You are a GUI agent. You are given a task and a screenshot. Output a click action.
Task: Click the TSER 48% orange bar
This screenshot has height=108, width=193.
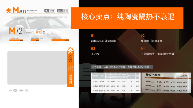(x=35, y=40)
